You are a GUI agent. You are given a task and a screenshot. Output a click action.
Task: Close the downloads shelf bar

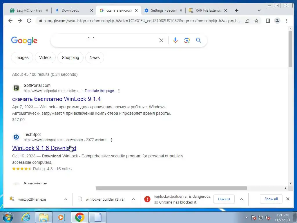click(287, 199)
